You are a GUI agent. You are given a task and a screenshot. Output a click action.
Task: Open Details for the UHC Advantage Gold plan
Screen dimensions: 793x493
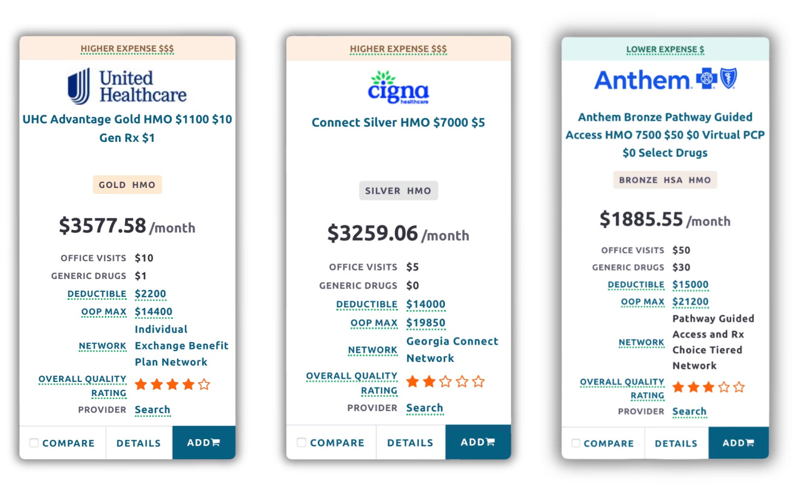(139, 443)
